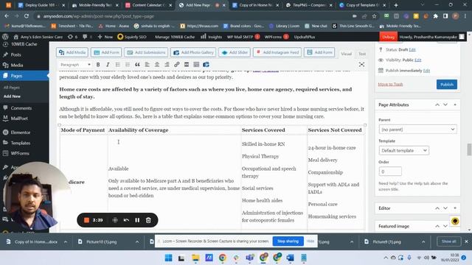Enter distraction-free writing mode

[361, 65]
